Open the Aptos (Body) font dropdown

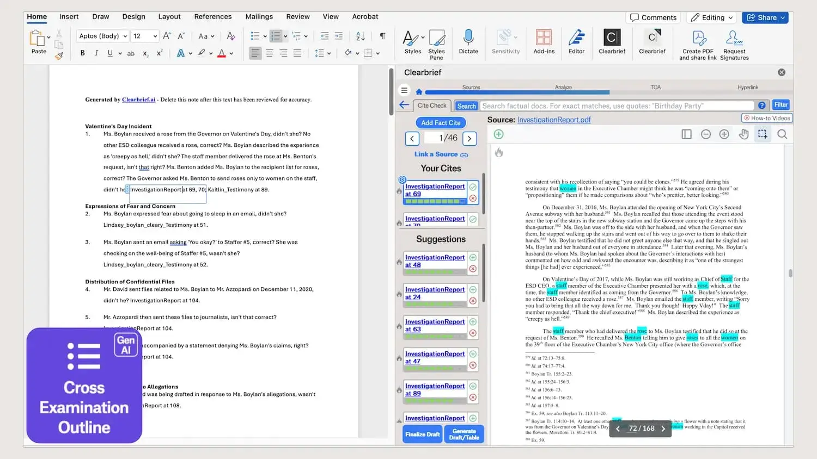click(102, 36)
